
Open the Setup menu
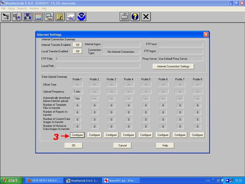point(11,8)
